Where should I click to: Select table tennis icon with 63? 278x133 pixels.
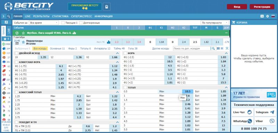click(4, 66)
